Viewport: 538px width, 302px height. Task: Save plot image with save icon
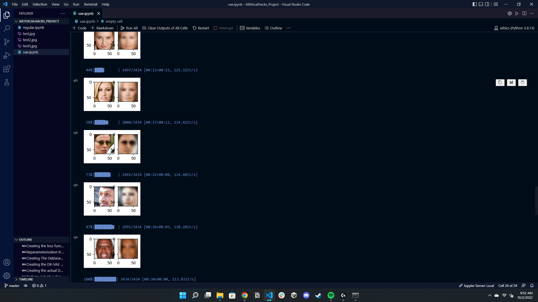click(x=522, y=82)
